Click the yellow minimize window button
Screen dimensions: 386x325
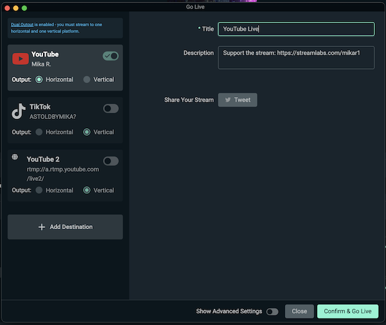15,8
